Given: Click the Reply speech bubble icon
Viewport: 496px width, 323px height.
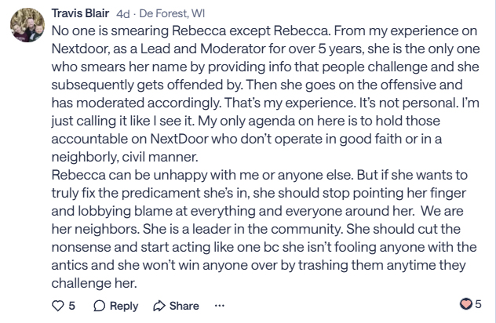Looking at the screenshot, I should pos(100,306).
